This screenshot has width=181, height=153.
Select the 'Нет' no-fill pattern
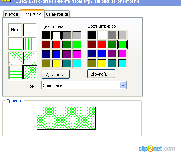pyautogui.click(x=15, y=30)
